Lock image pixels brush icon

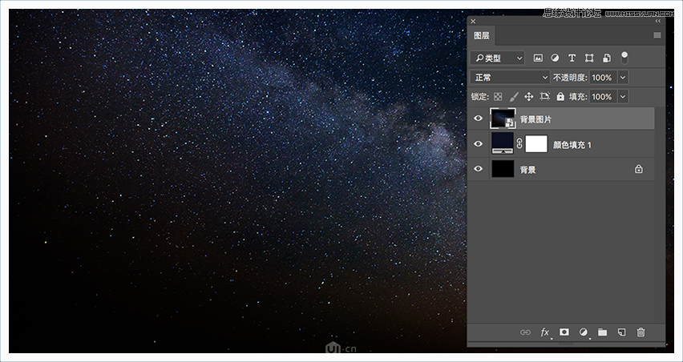tap(514, 97)
